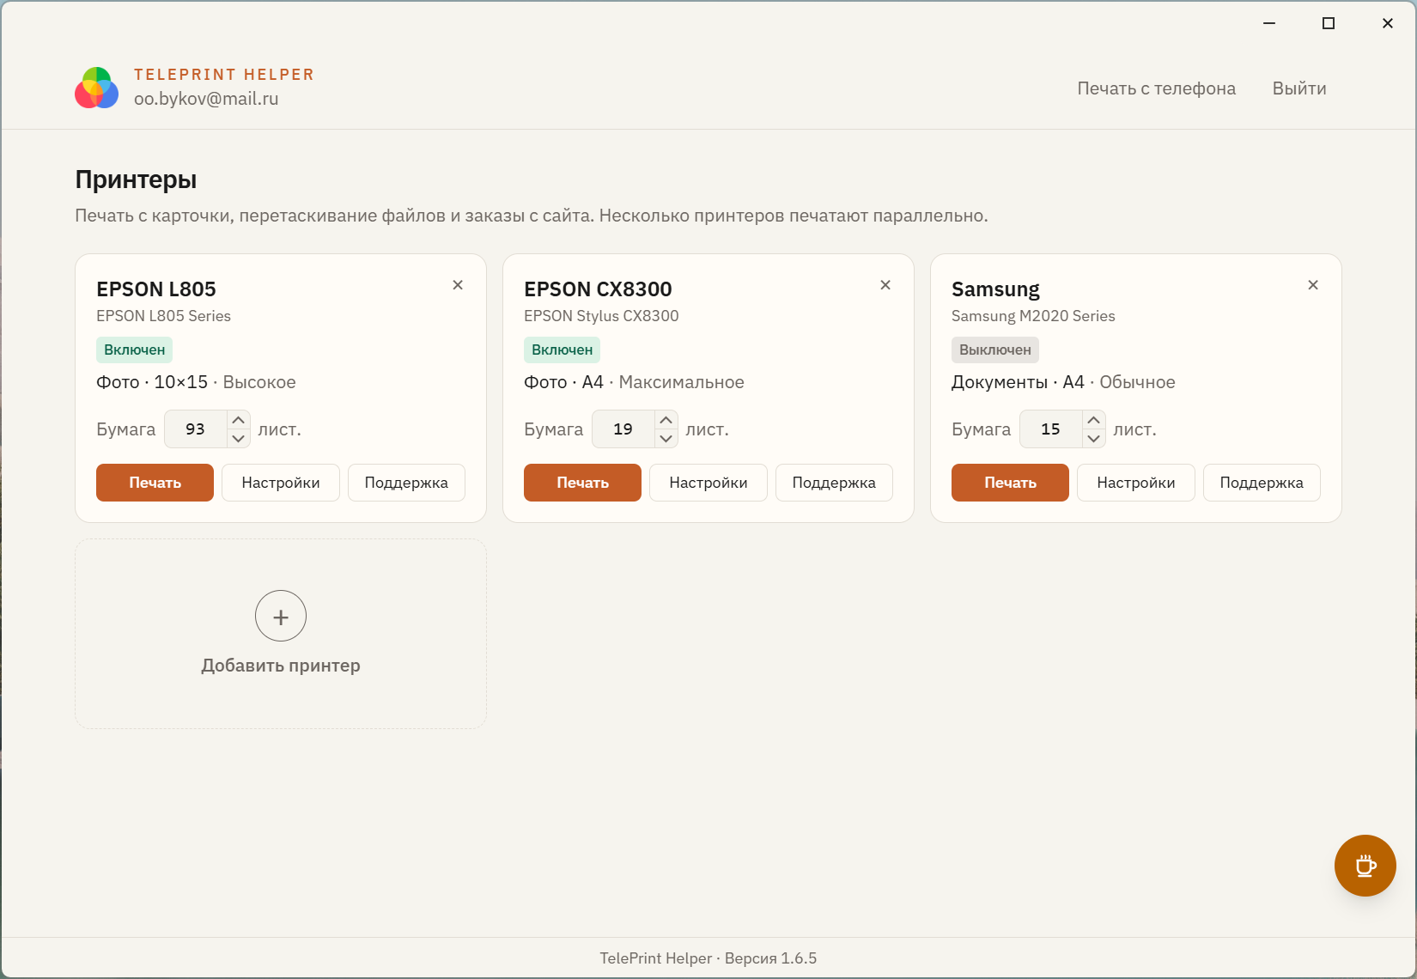1417x979 pixels.
Task: Open Настройки for EPSON CX8300
Action: tap(708, 483)
